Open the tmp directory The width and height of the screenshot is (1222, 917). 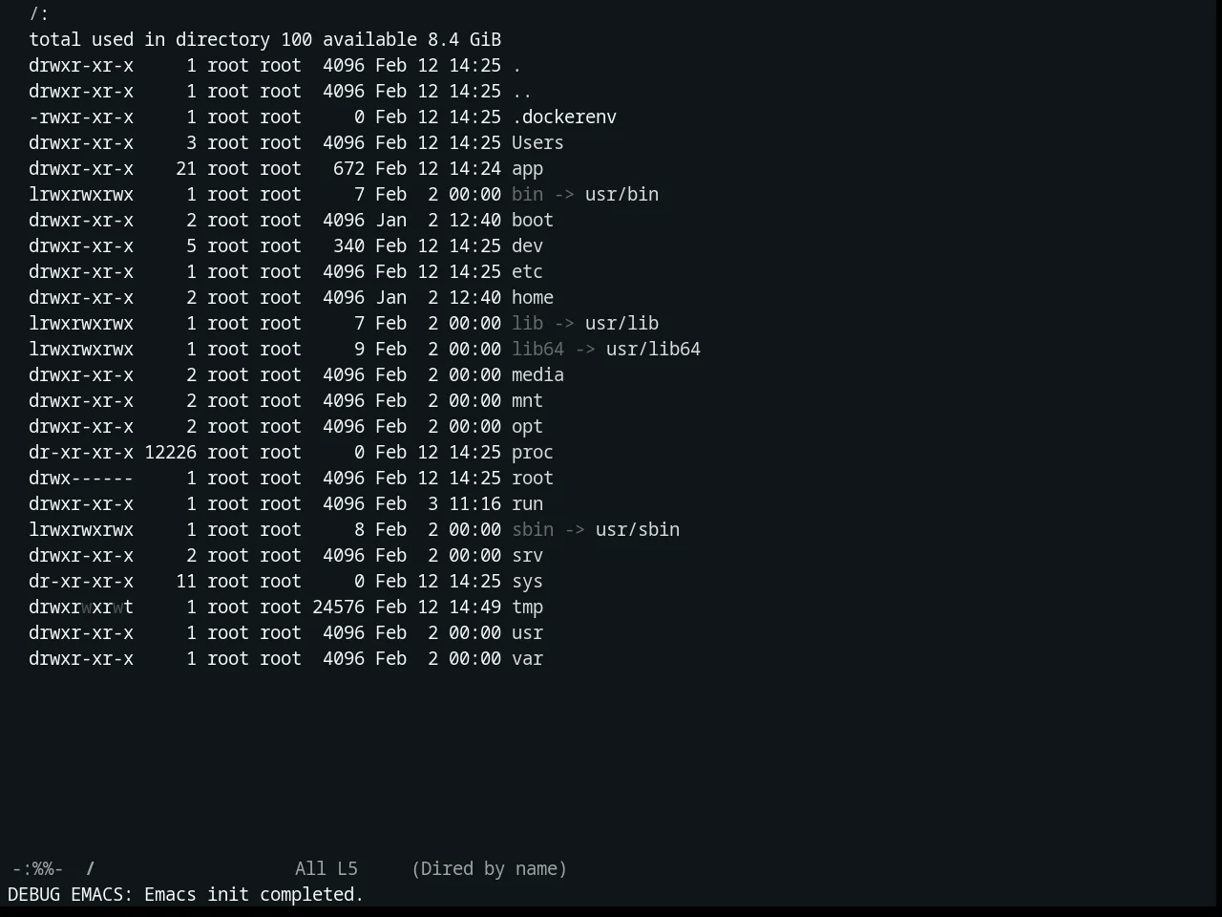tap(527, 607)
